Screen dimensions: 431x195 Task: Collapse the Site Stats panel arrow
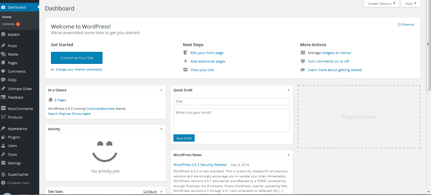(x=161, y=192)
